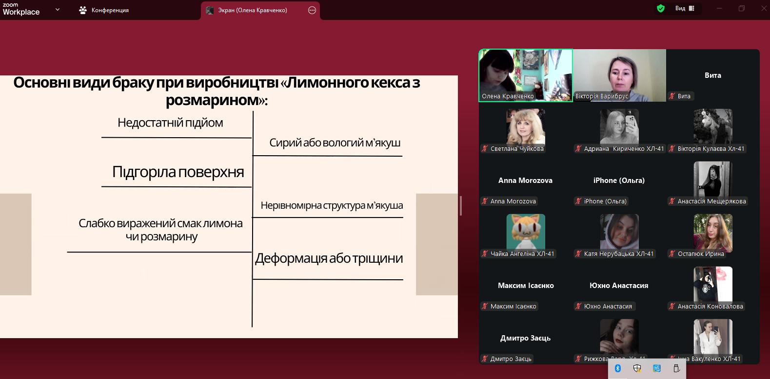Select Олена Кравченко's video thumbnail
770x379 pixels.
tap(526, 75)
